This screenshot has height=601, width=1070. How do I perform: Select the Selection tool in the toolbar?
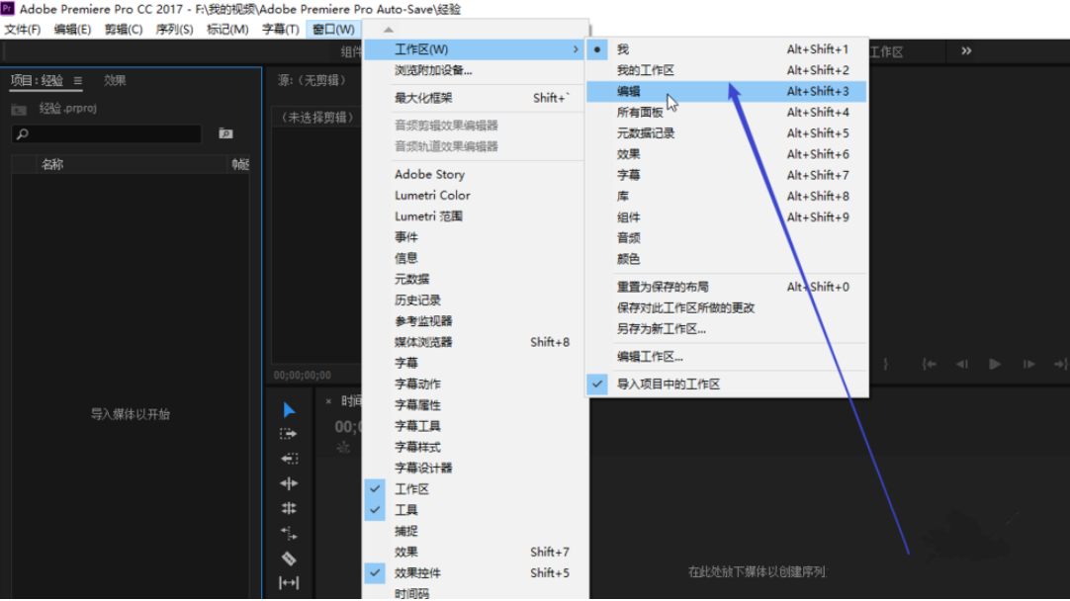[x=287, y=410]
